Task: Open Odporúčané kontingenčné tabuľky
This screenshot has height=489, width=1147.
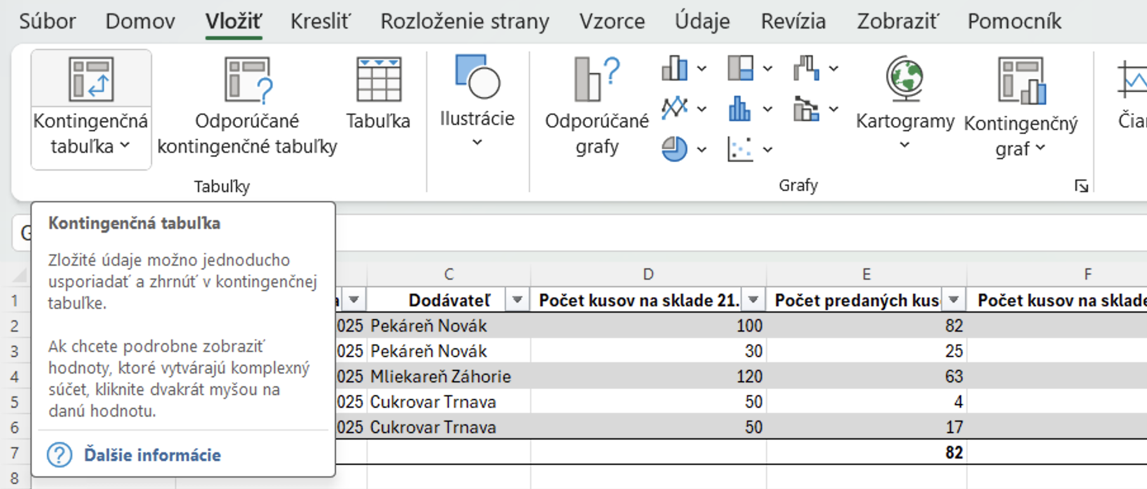Action: coord(247,108)
